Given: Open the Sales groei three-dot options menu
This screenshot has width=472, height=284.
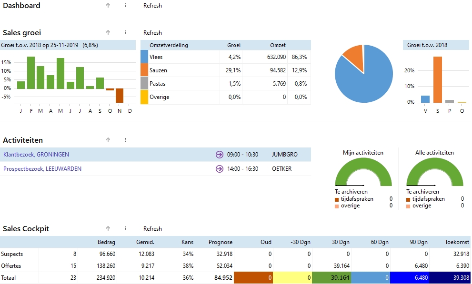Looking at the screenshot, I should (x=125, y=33).
